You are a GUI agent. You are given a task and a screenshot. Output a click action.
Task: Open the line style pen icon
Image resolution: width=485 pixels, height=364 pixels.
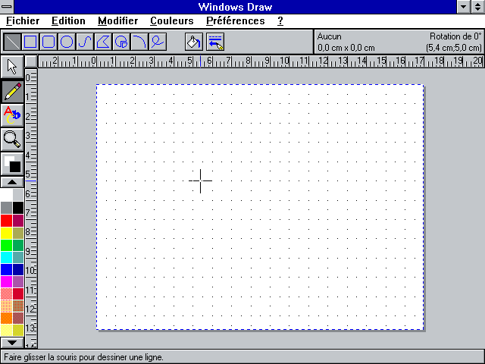point(215,42)
